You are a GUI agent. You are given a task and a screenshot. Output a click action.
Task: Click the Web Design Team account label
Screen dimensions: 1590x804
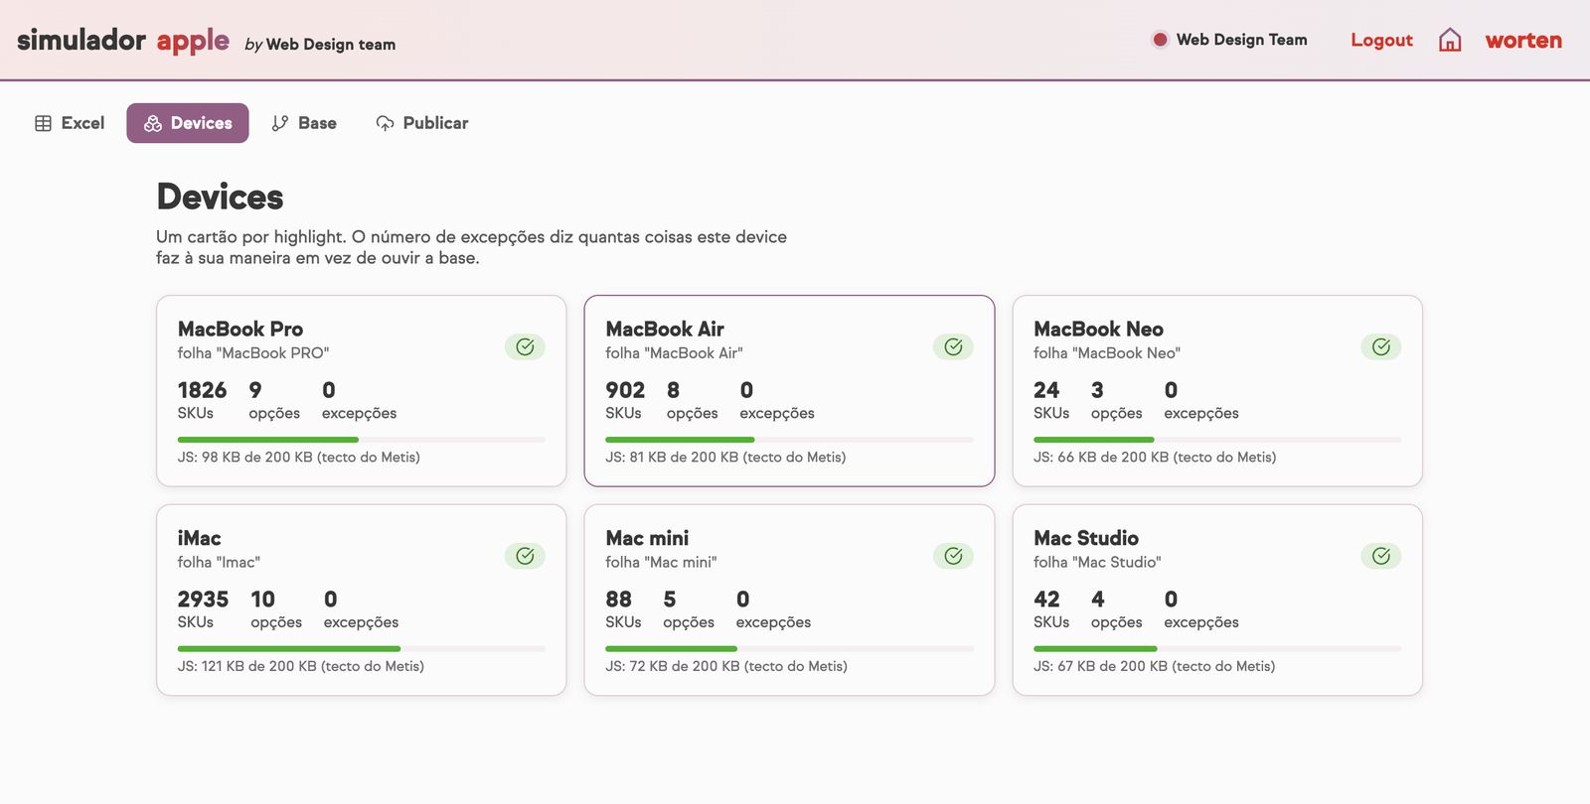point(1241,40)
